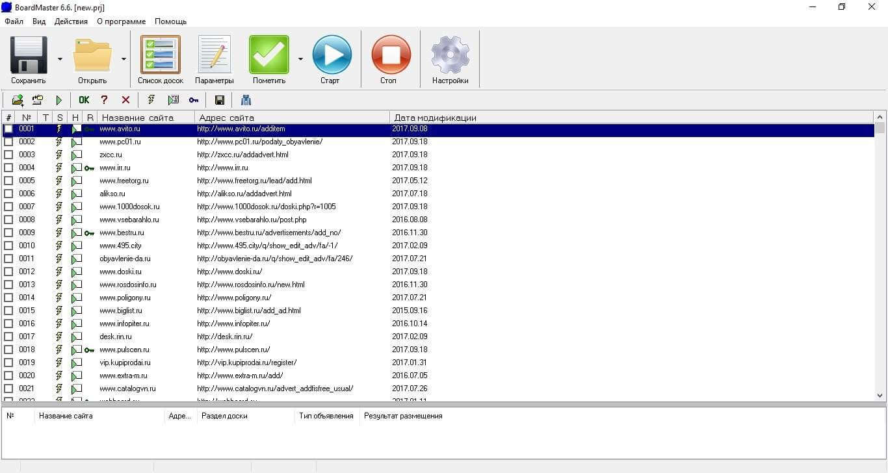Click the form-with-arrow toolbar icon

click(173, 100)
